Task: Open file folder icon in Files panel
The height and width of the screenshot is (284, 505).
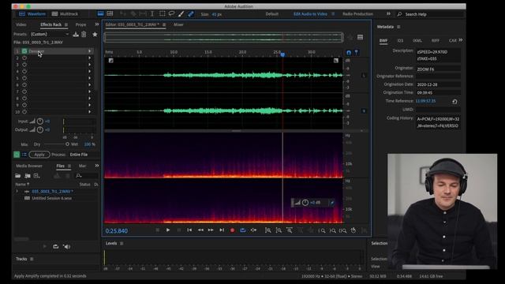Action: coord(17,176)
